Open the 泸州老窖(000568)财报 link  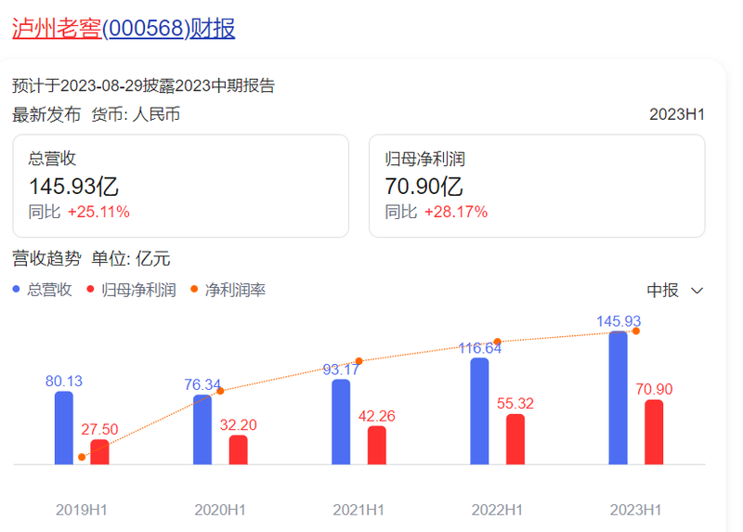coord(124,29)
